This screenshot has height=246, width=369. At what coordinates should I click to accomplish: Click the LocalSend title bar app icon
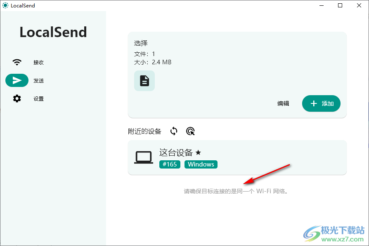(5, 5)
